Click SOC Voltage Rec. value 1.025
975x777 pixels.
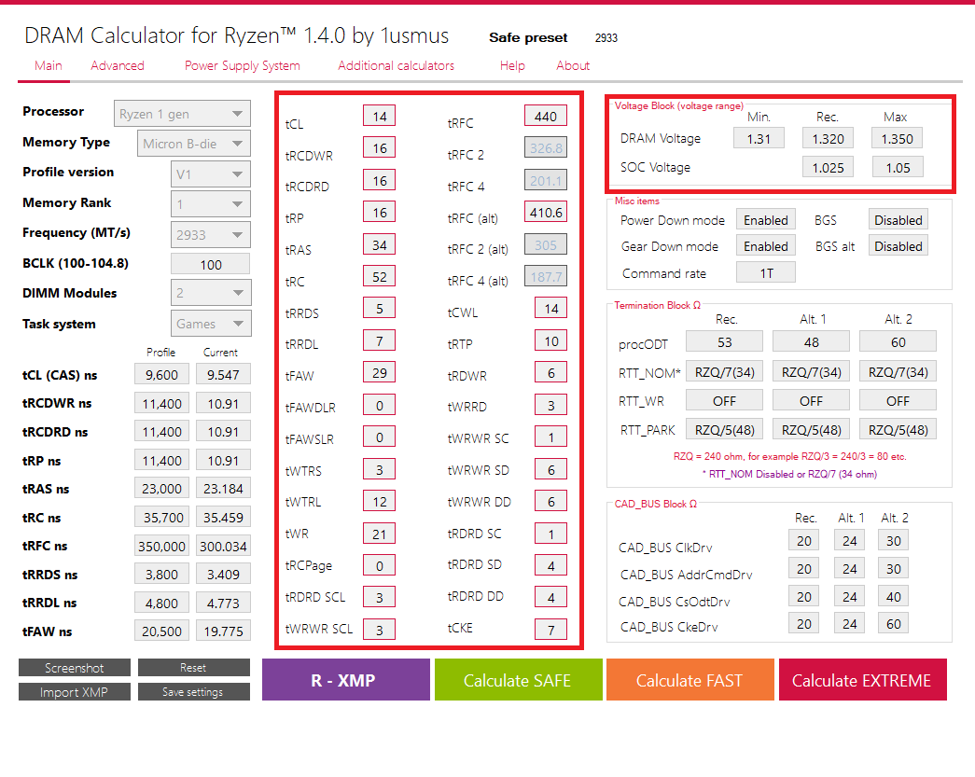click(828, 167)
